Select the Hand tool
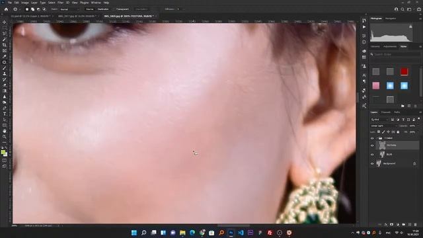 (5, 131)
